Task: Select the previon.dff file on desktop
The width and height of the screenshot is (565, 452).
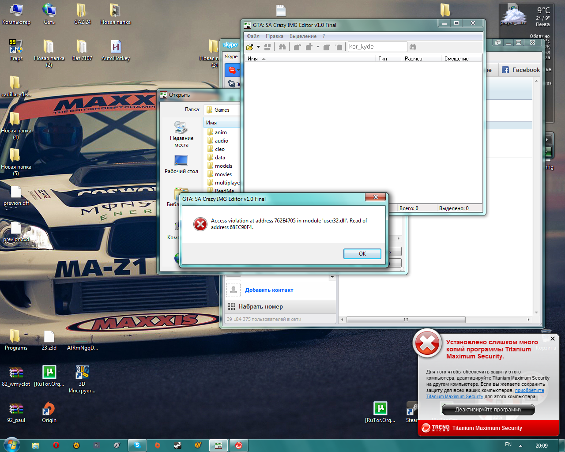Action: pyautogui.click(x=16, y=196)
